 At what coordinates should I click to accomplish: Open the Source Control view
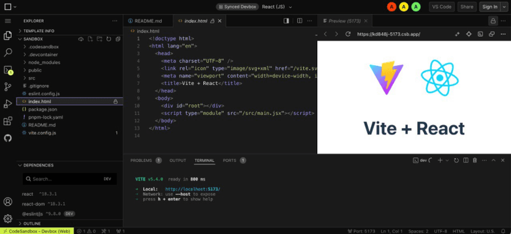tap(8, 87)
